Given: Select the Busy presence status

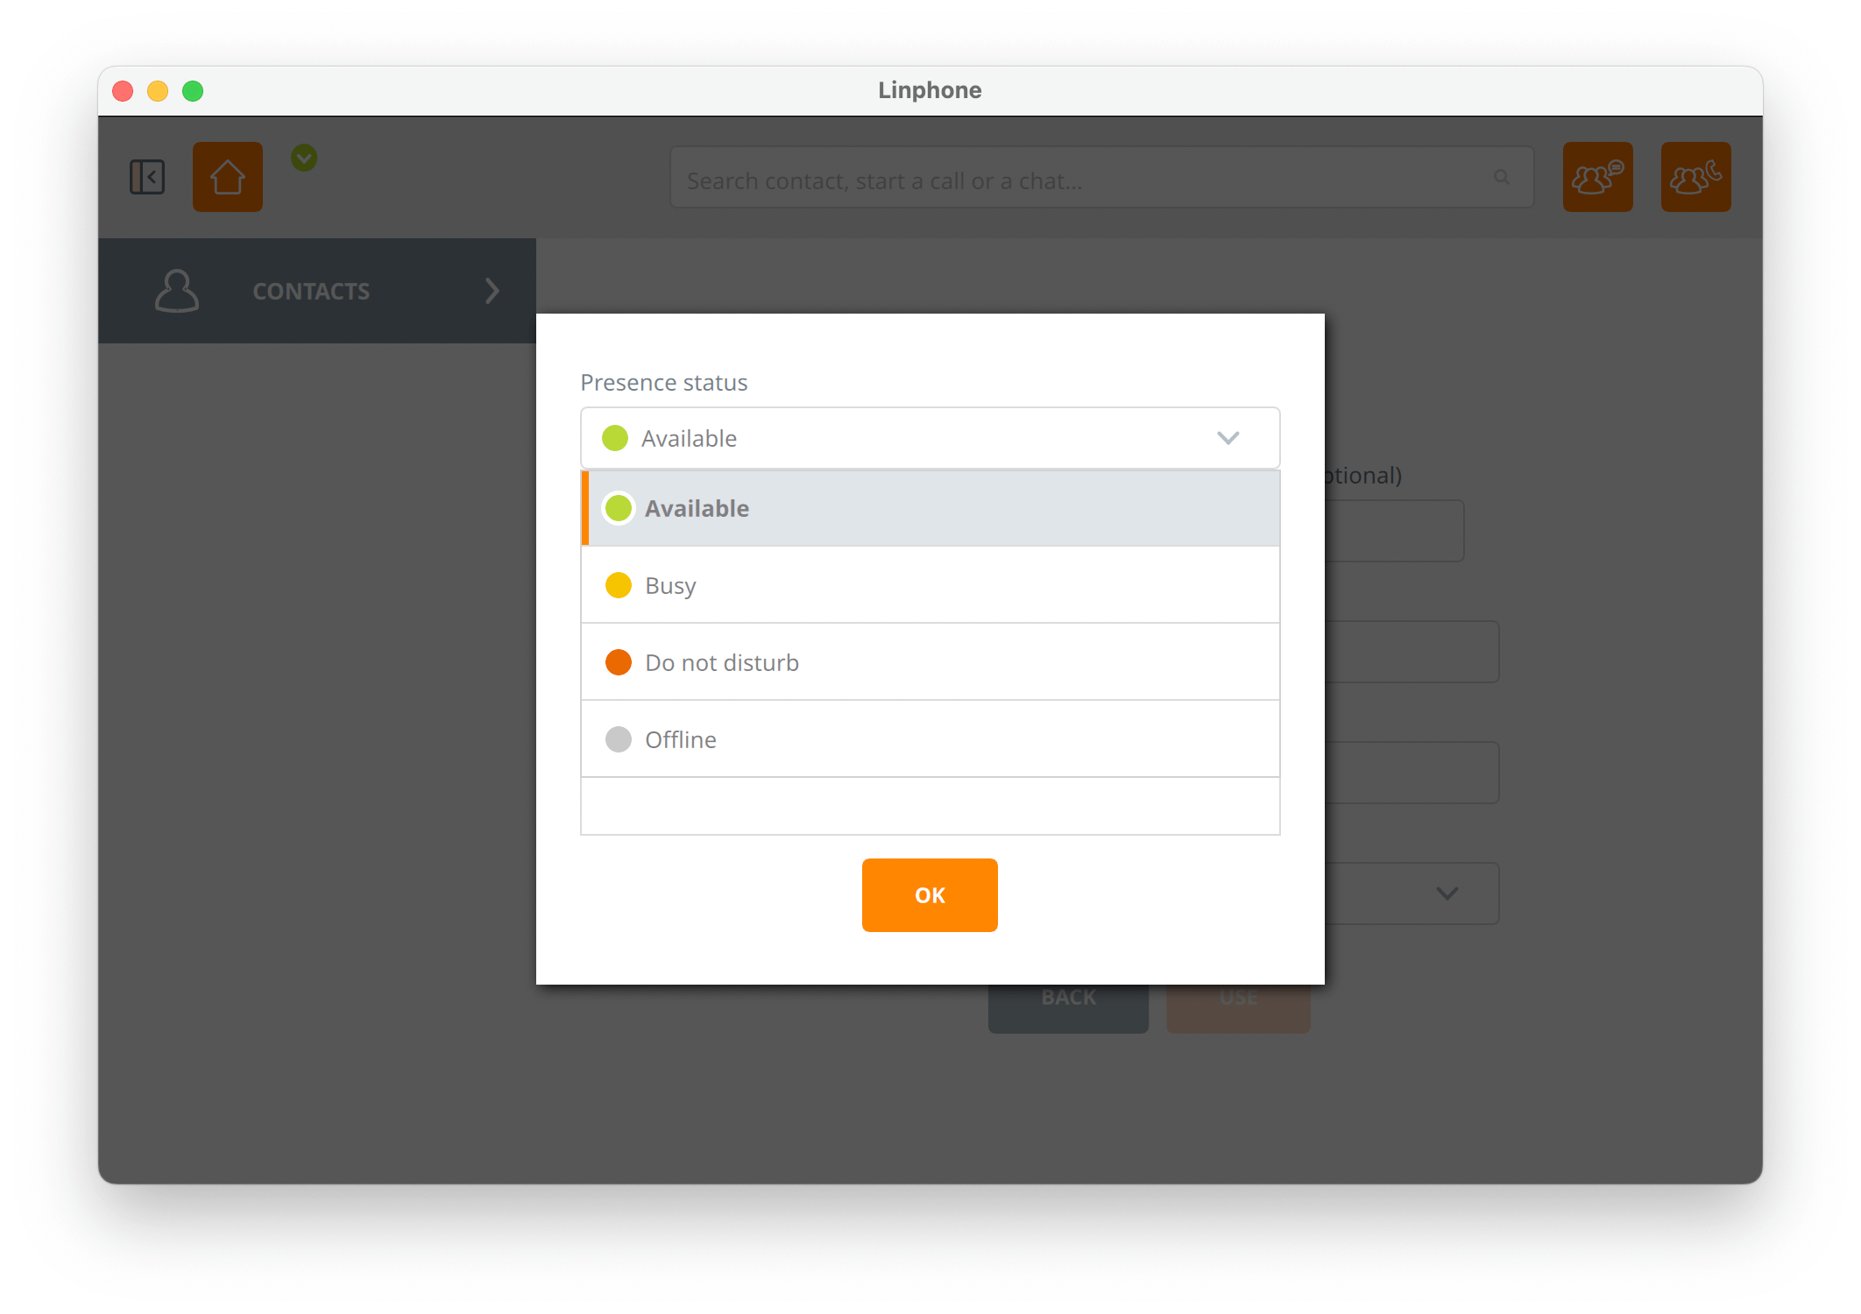Looking at the screenshot, I should (929, 584).
